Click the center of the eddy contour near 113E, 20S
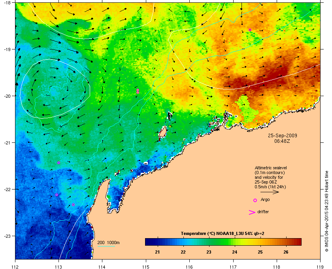Image resolution: width=332 pixels, height=269 pixels. pos(55,89)
